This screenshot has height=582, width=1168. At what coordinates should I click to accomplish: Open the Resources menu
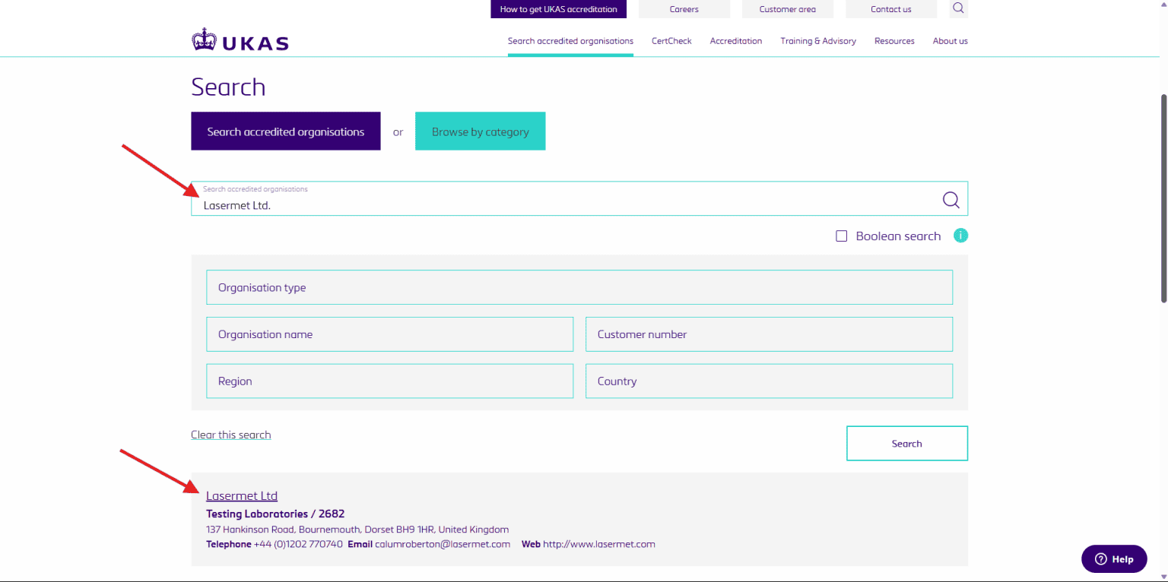[894, 41]
